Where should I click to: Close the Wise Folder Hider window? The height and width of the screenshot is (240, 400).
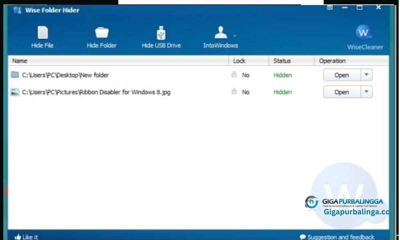coord(378,7)
